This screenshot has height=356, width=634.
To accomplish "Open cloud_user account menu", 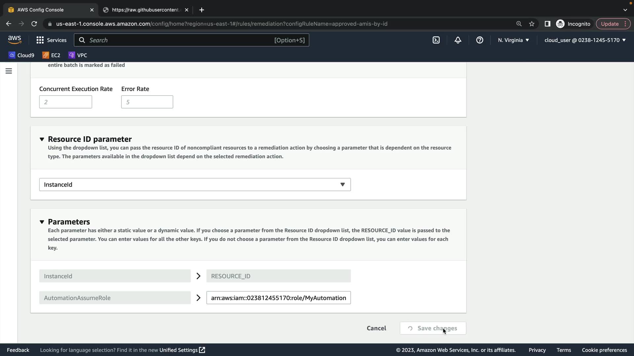I will pos(585,40).
